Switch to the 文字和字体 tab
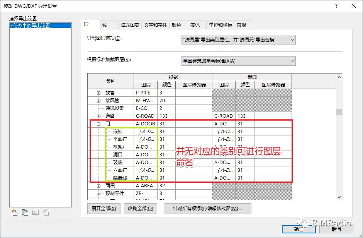363x238 pixels. click(156, 25)
